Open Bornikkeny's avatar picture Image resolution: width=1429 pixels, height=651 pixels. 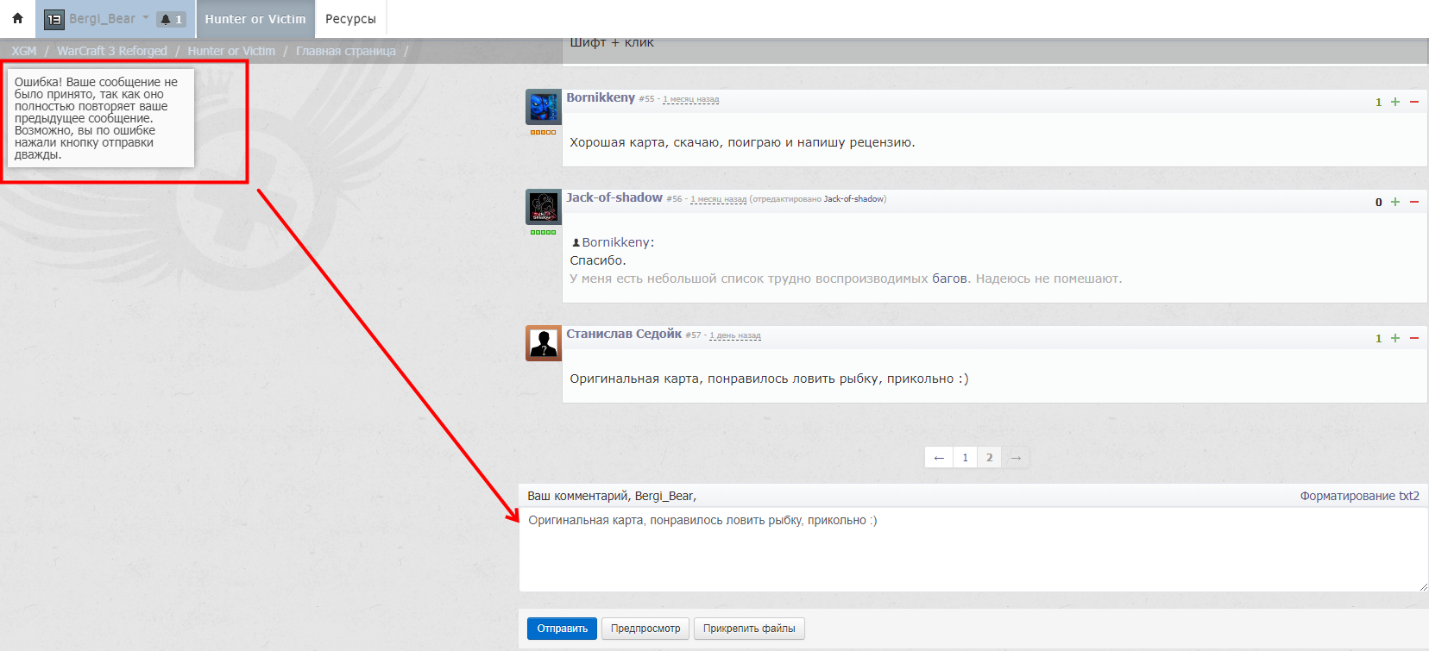(x=544, y=108)
